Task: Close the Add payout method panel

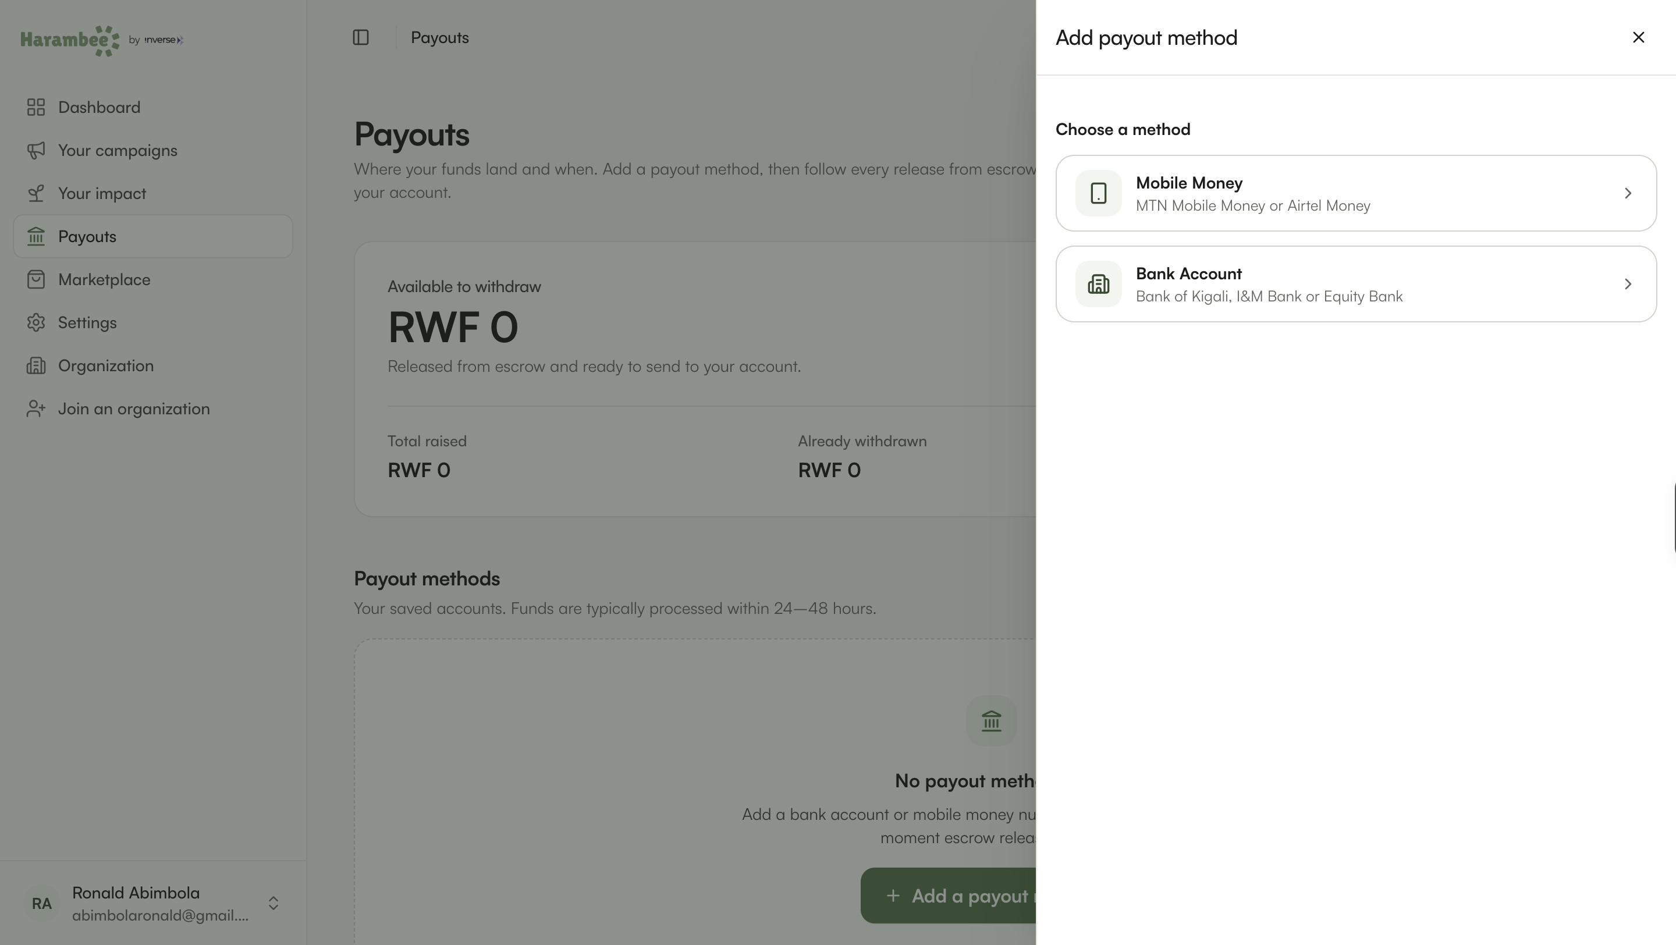Action: tap(1638, 38)
